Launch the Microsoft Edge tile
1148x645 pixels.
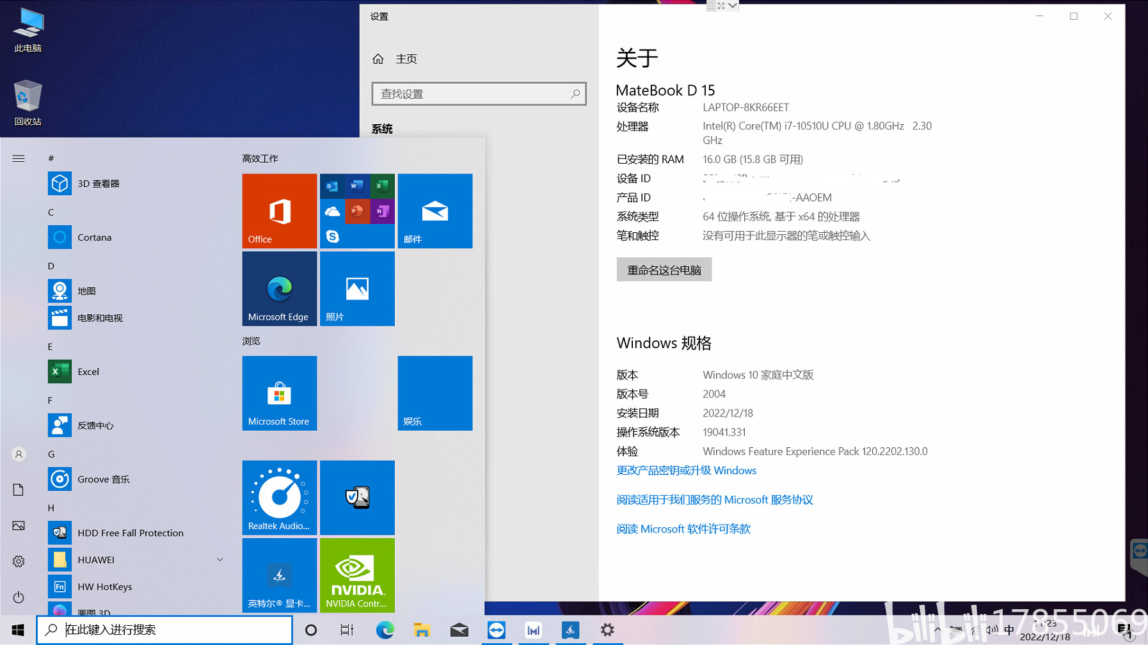[280, 289]
